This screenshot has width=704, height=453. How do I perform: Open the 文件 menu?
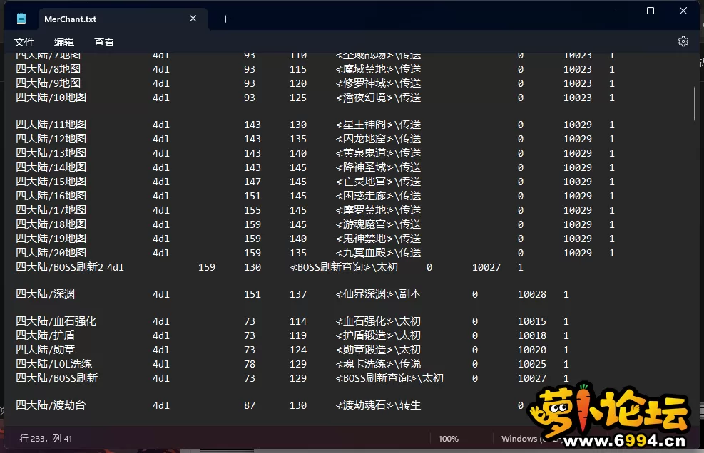click(x=24, y=42)
